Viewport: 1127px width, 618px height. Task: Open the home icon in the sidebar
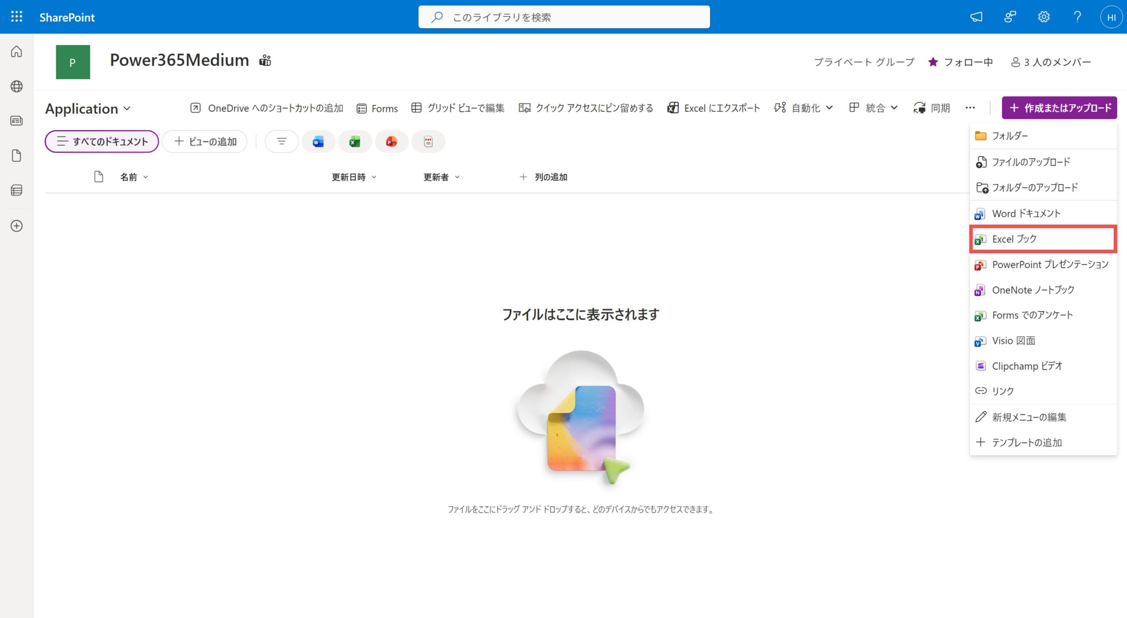pos(16,51)
